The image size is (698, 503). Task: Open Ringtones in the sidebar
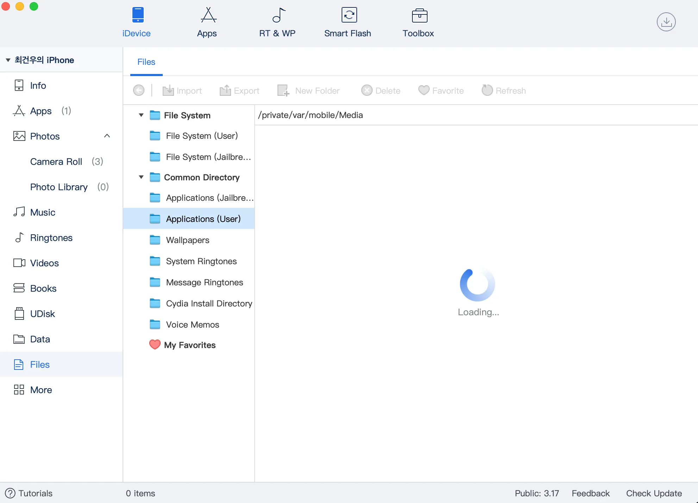(x=61, y=238)
